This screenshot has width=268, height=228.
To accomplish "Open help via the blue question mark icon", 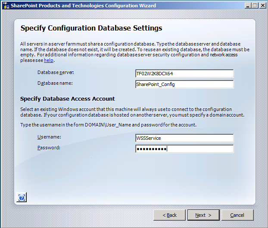I will (22, 197).
